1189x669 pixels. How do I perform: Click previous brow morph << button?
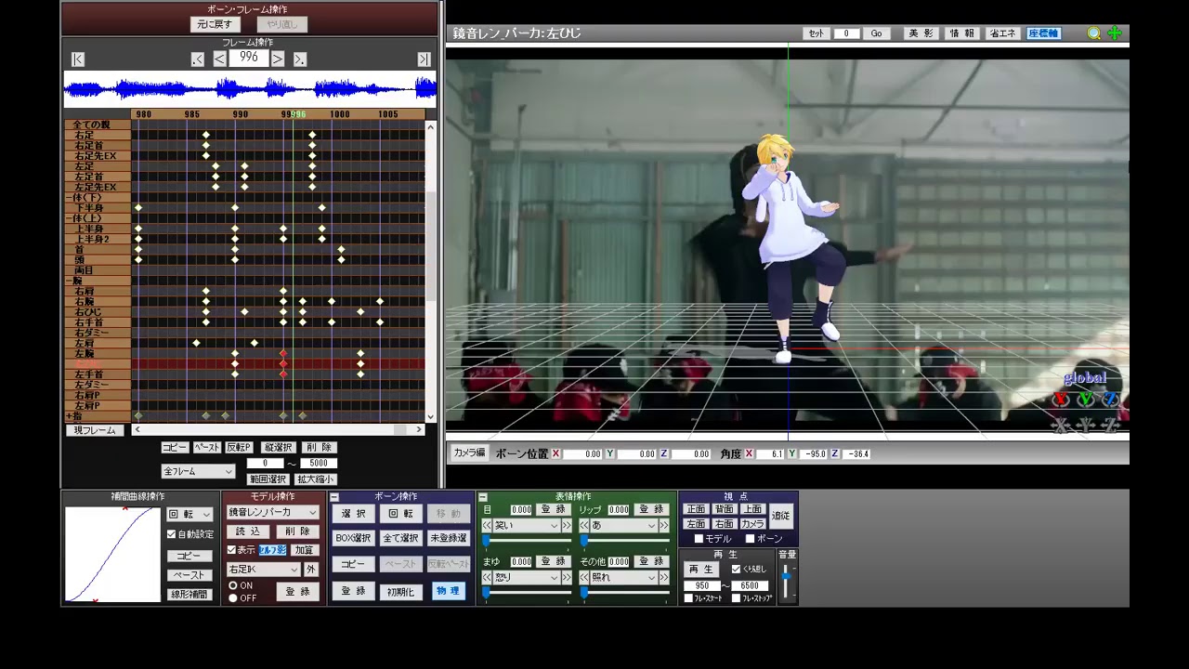click(486, 578)
